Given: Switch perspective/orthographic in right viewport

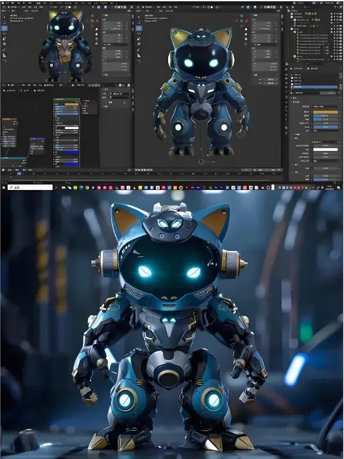Looking at the screenshot, I should 246,43.
